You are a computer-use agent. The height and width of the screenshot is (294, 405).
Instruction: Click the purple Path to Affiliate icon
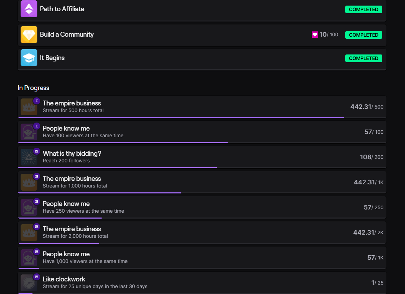click(x=29, y=9)
